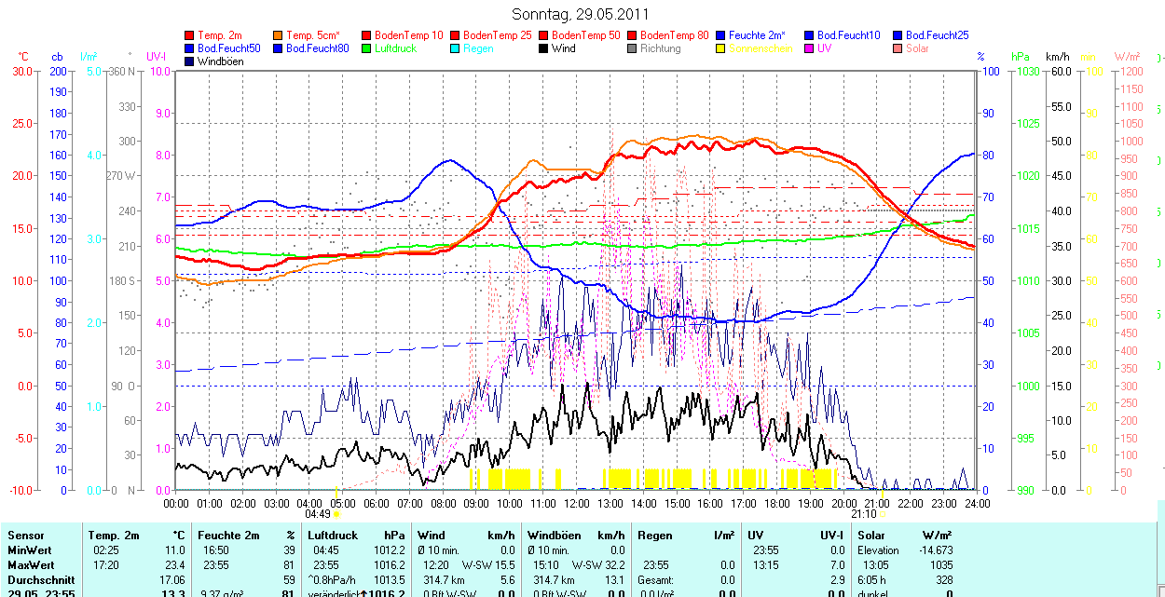Click the magenta UV legend square
Screen dimensions: 1165x597
[x=810, y=48]
